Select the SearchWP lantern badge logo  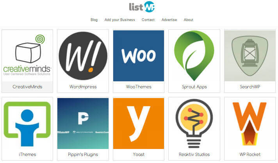250,56
